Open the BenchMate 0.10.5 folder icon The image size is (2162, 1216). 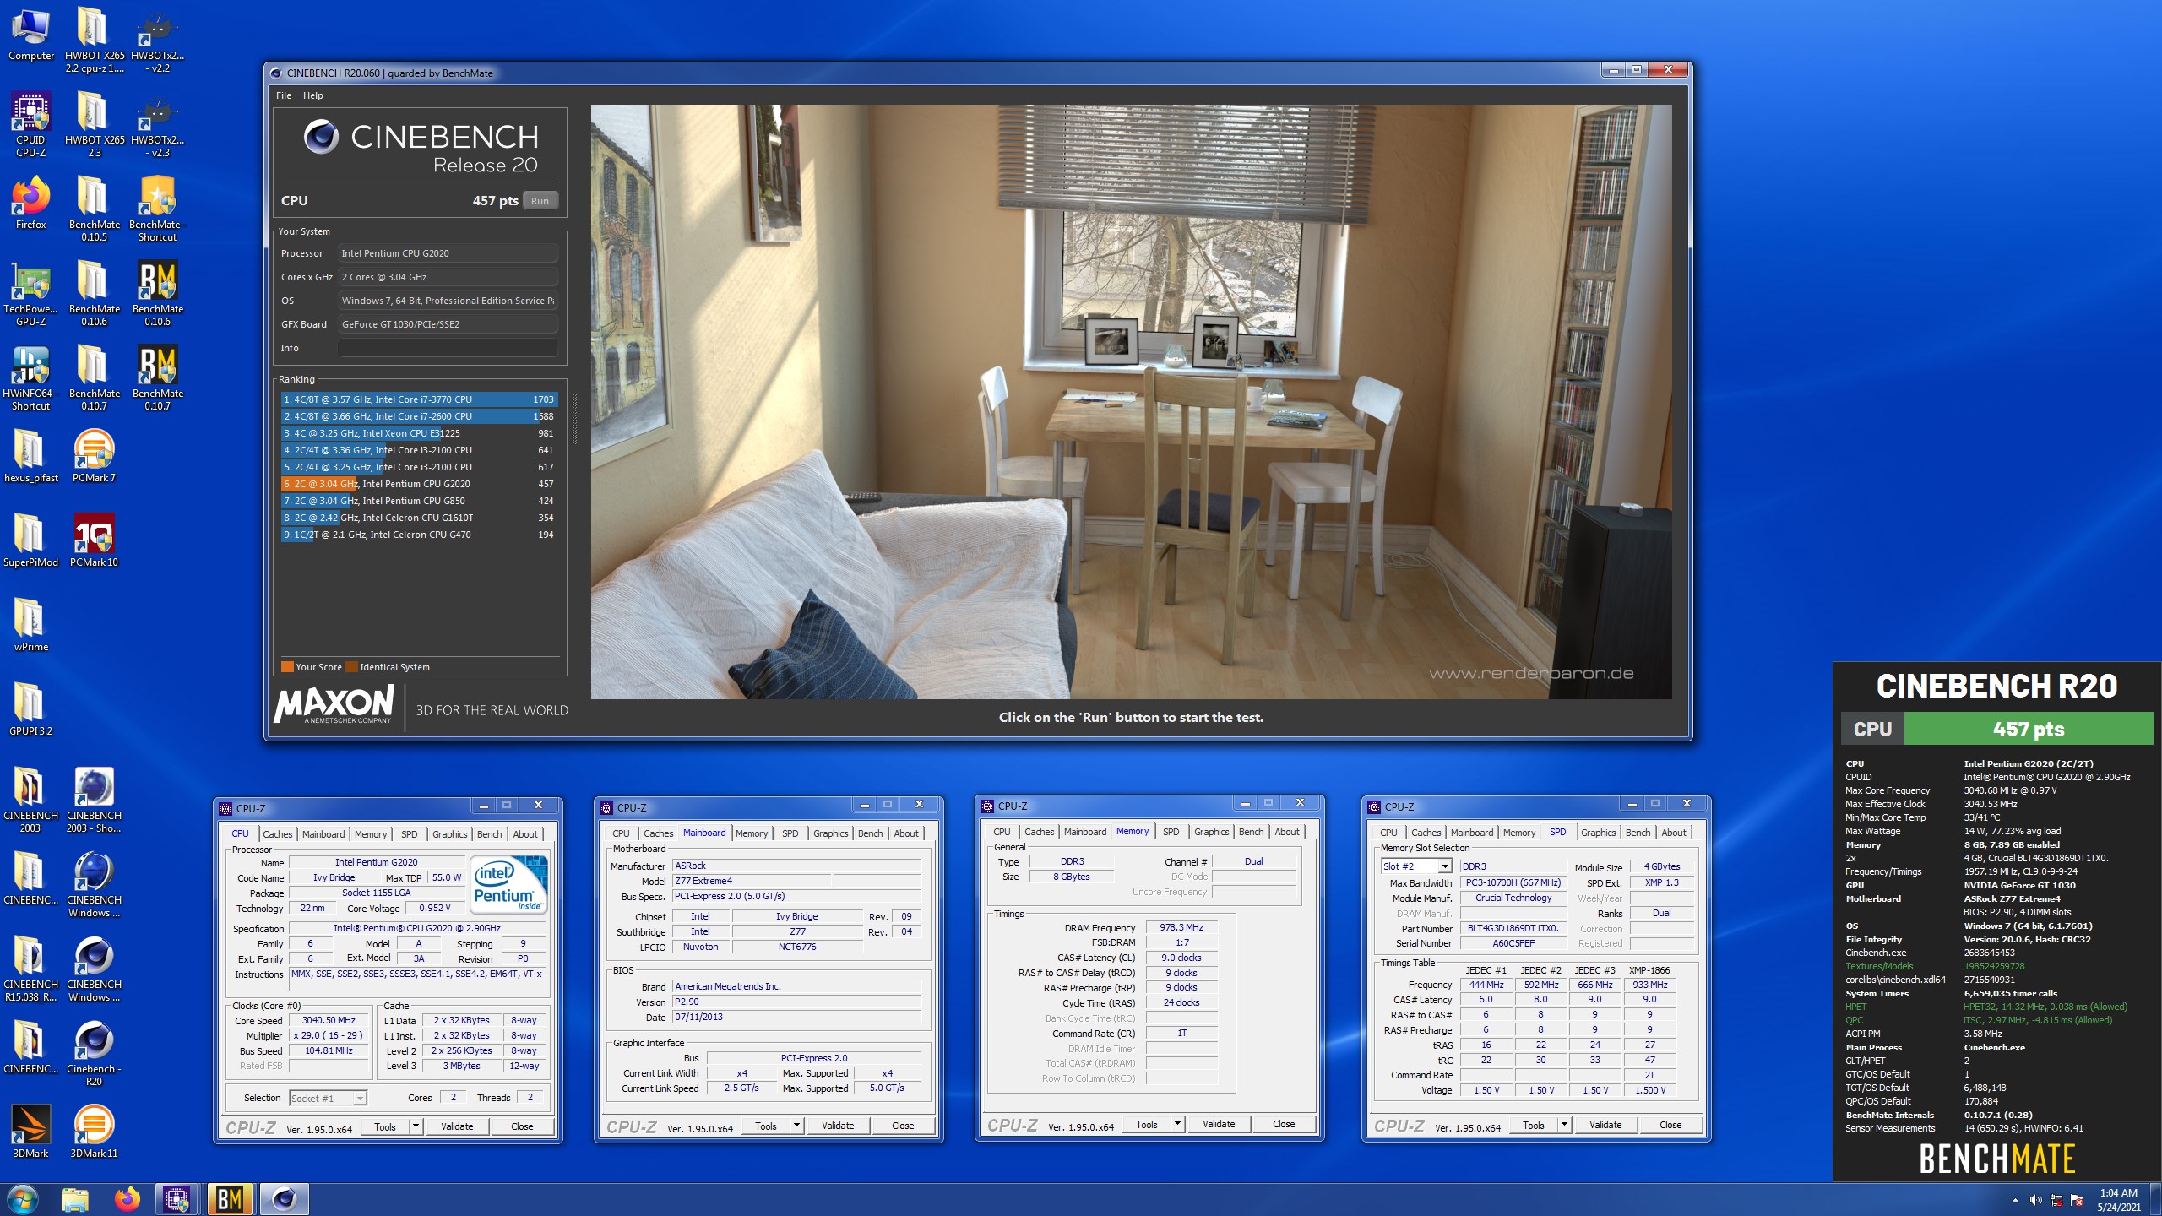[94, 209]
